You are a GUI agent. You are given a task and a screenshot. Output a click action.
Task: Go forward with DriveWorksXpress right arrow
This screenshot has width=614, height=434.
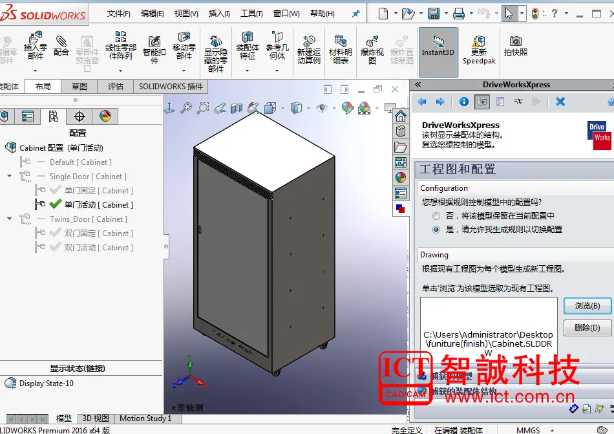440,102
